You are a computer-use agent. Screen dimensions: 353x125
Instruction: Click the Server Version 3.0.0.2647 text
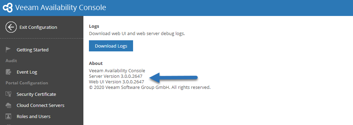tap(116, 76)
